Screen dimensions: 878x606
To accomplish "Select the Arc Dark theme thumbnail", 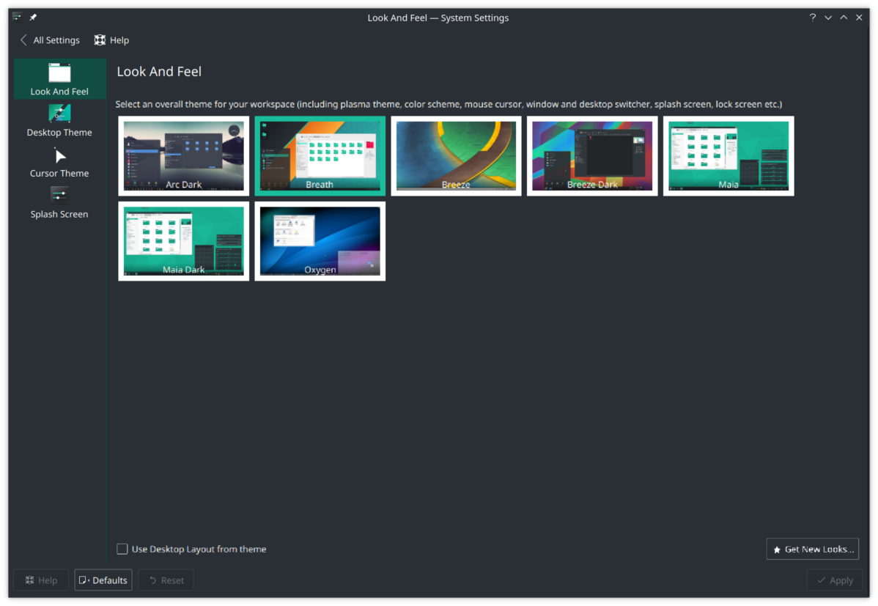I will click(184, 155).
